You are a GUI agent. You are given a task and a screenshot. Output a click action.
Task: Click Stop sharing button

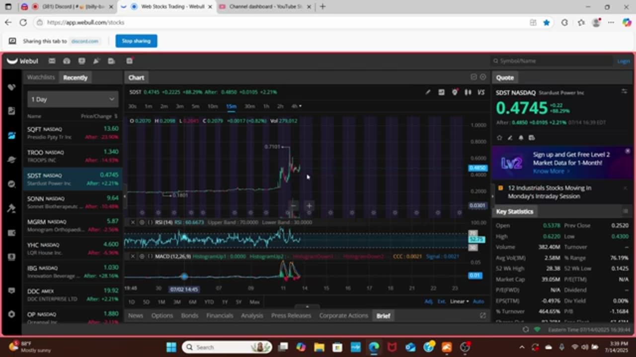coord(136,41)
